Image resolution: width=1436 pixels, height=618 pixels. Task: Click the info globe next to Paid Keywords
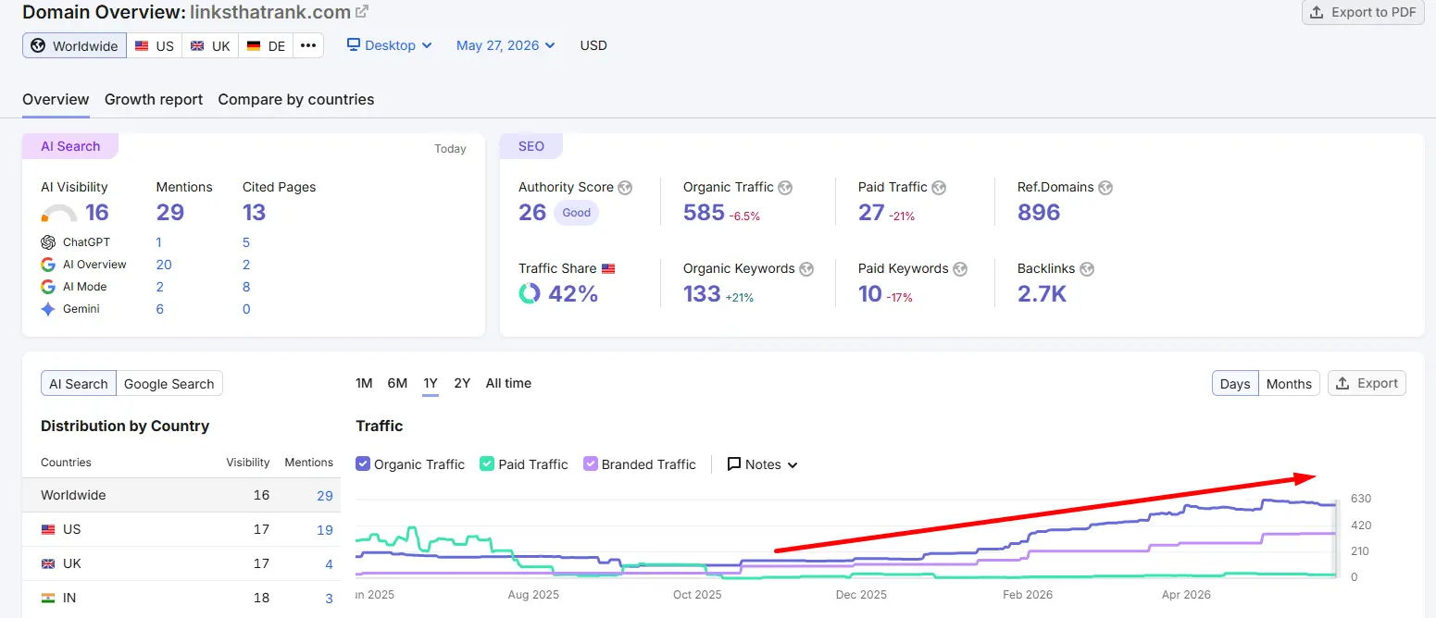(x=960, y=269)
